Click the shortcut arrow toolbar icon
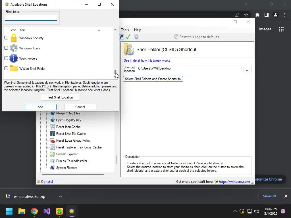 coord(122,37)
